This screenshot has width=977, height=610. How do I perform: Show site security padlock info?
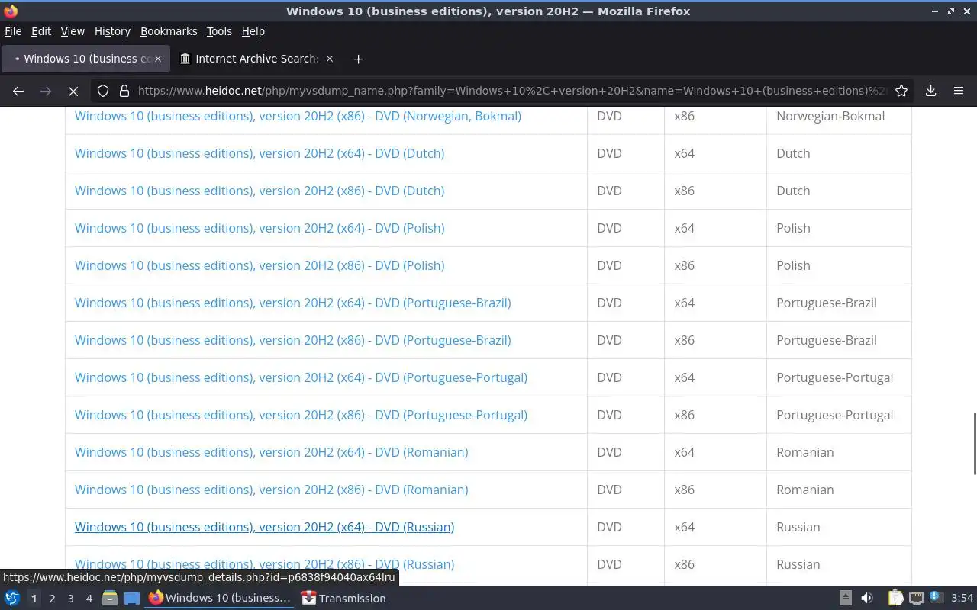(124, 91)
